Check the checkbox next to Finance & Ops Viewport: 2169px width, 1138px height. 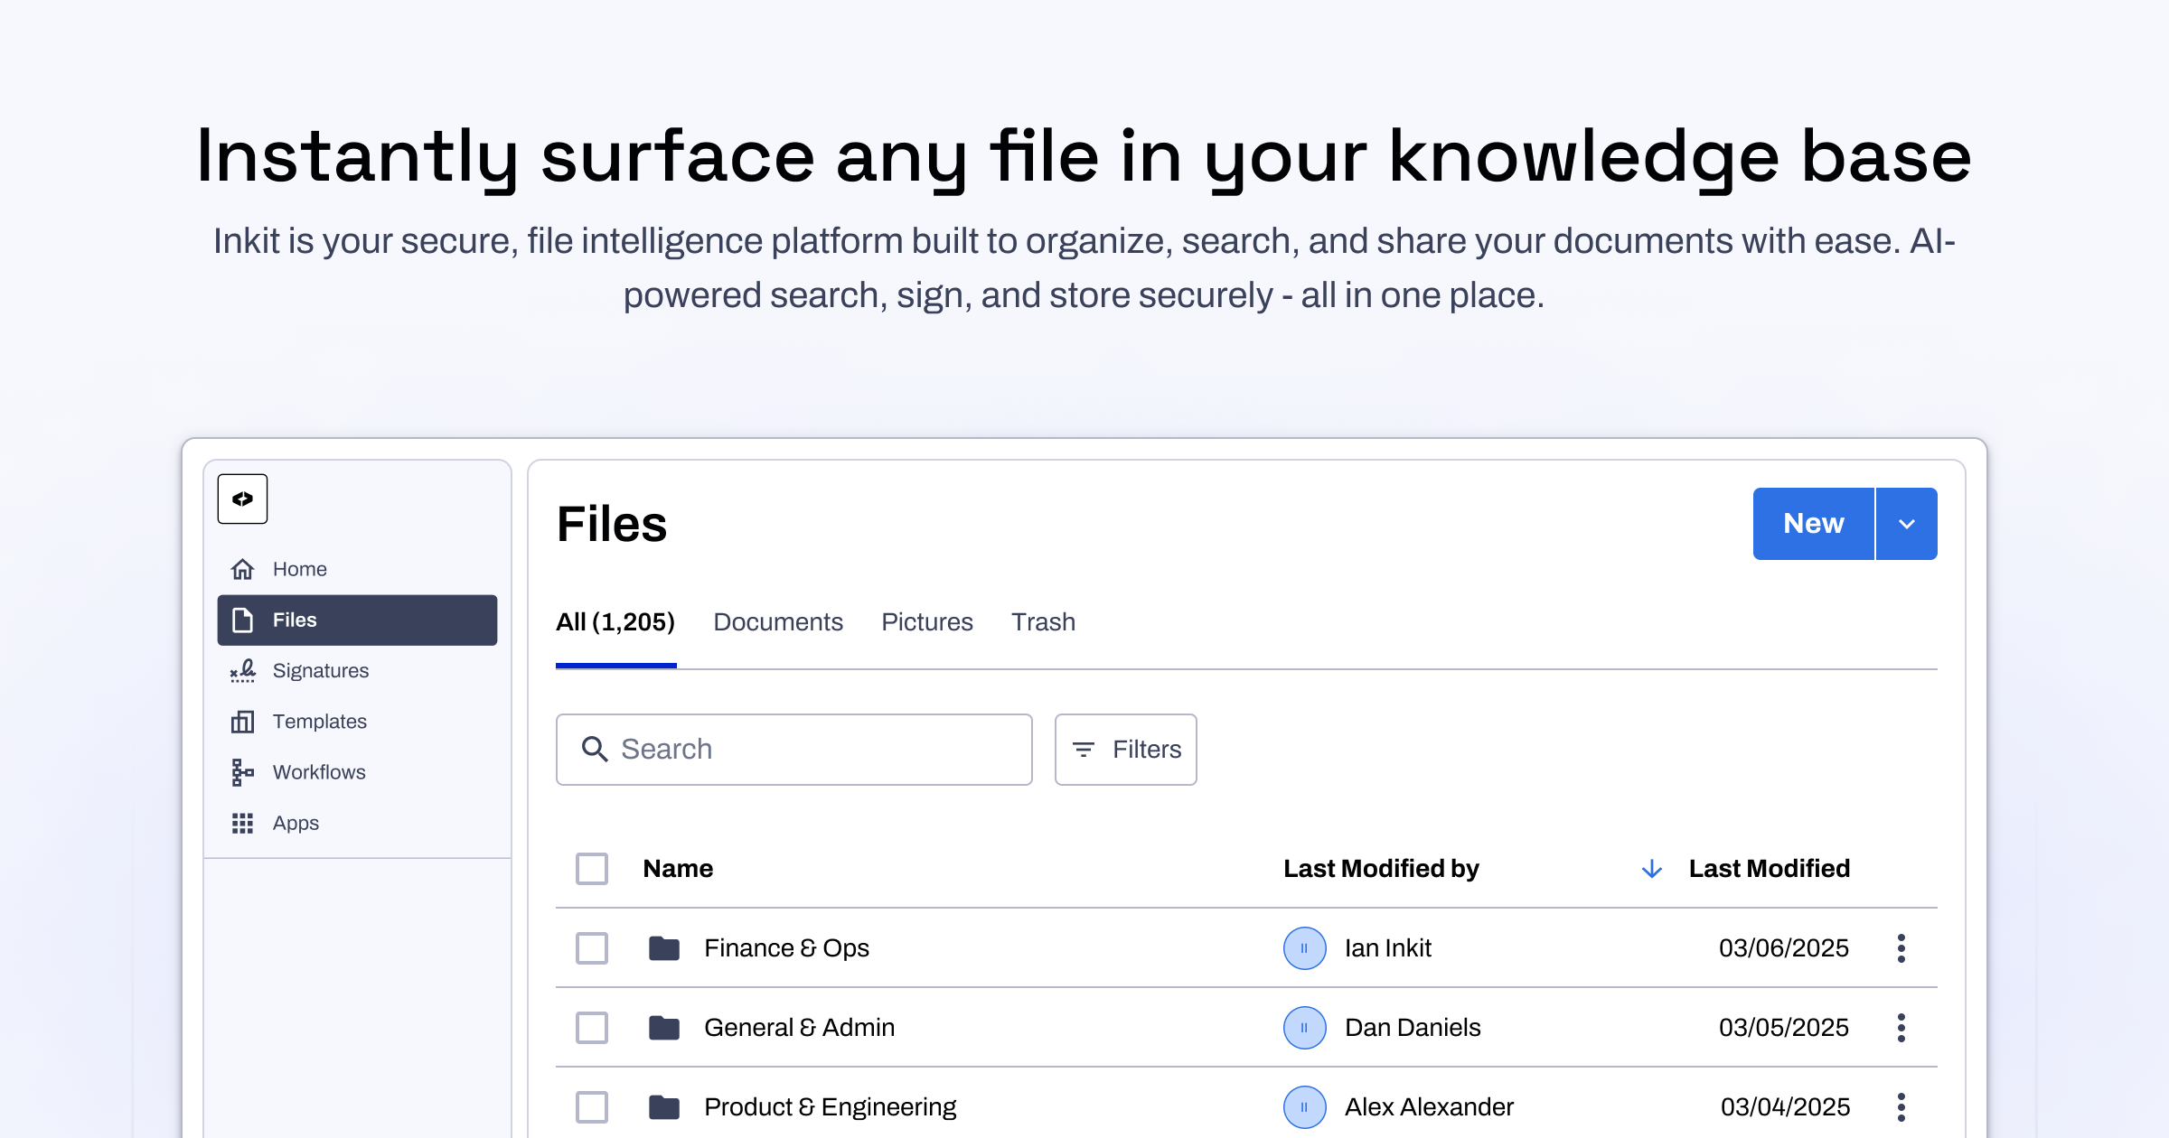tap(591, 947)
